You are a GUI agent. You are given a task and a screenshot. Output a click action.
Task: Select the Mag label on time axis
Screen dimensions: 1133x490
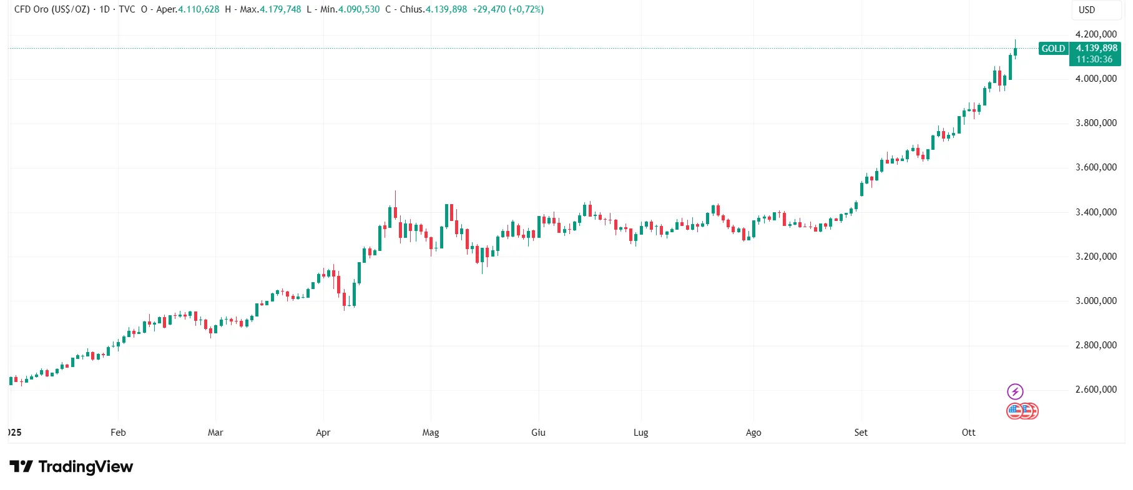[431, 433]
